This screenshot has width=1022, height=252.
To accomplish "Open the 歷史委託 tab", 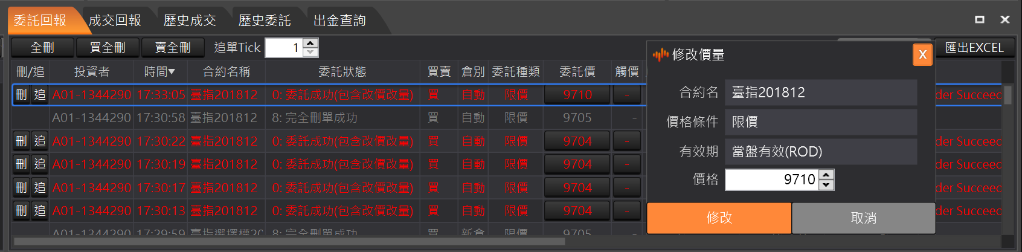I will pos(265,21).
